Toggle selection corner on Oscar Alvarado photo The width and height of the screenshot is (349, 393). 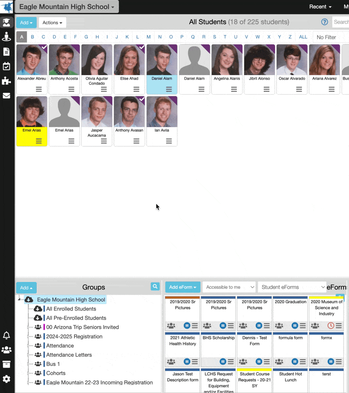click(304, 48)
